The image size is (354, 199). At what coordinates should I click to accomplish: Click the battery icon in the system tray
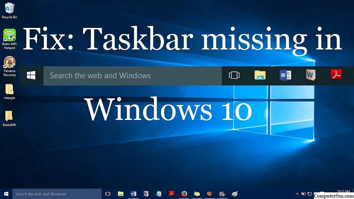click(303, 194)
